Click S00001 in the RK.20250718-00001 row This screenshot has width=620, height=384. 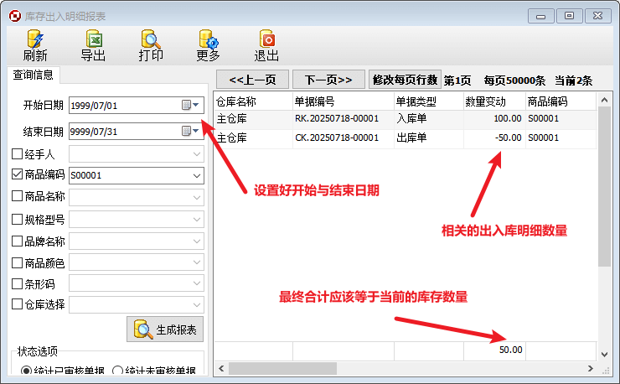click(x=561, y=119)
